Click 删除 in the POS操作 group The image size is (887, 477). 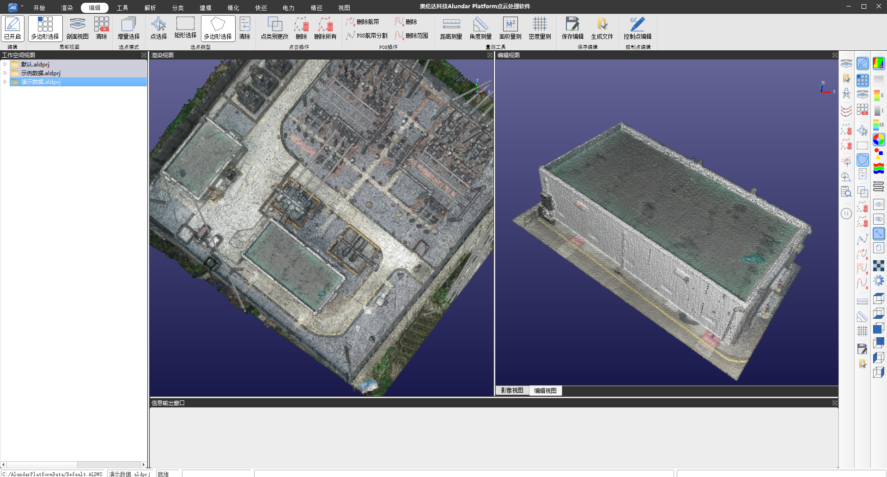[x=406, y=22]
